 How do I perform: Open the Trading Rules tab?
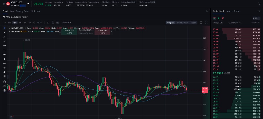pyautogui.click(x=23, y=11)
